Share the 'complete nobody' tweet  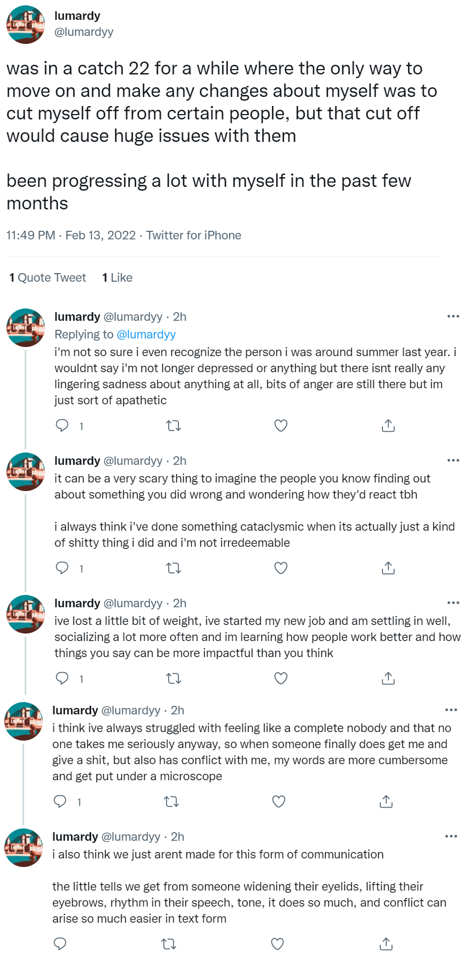click(386, 802)
